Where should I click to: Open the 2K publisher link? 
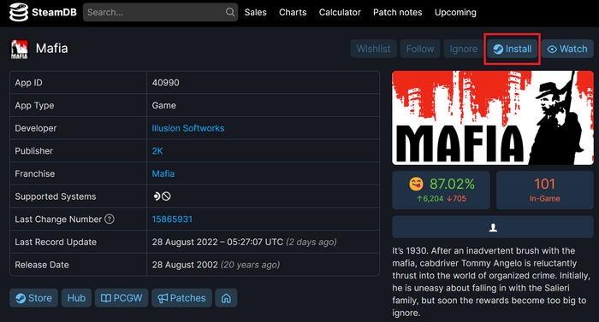tap(157, 151)
